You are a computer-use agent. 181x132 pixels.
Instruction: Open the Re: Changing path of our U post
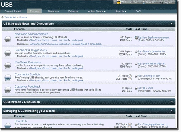coord(153,124)
